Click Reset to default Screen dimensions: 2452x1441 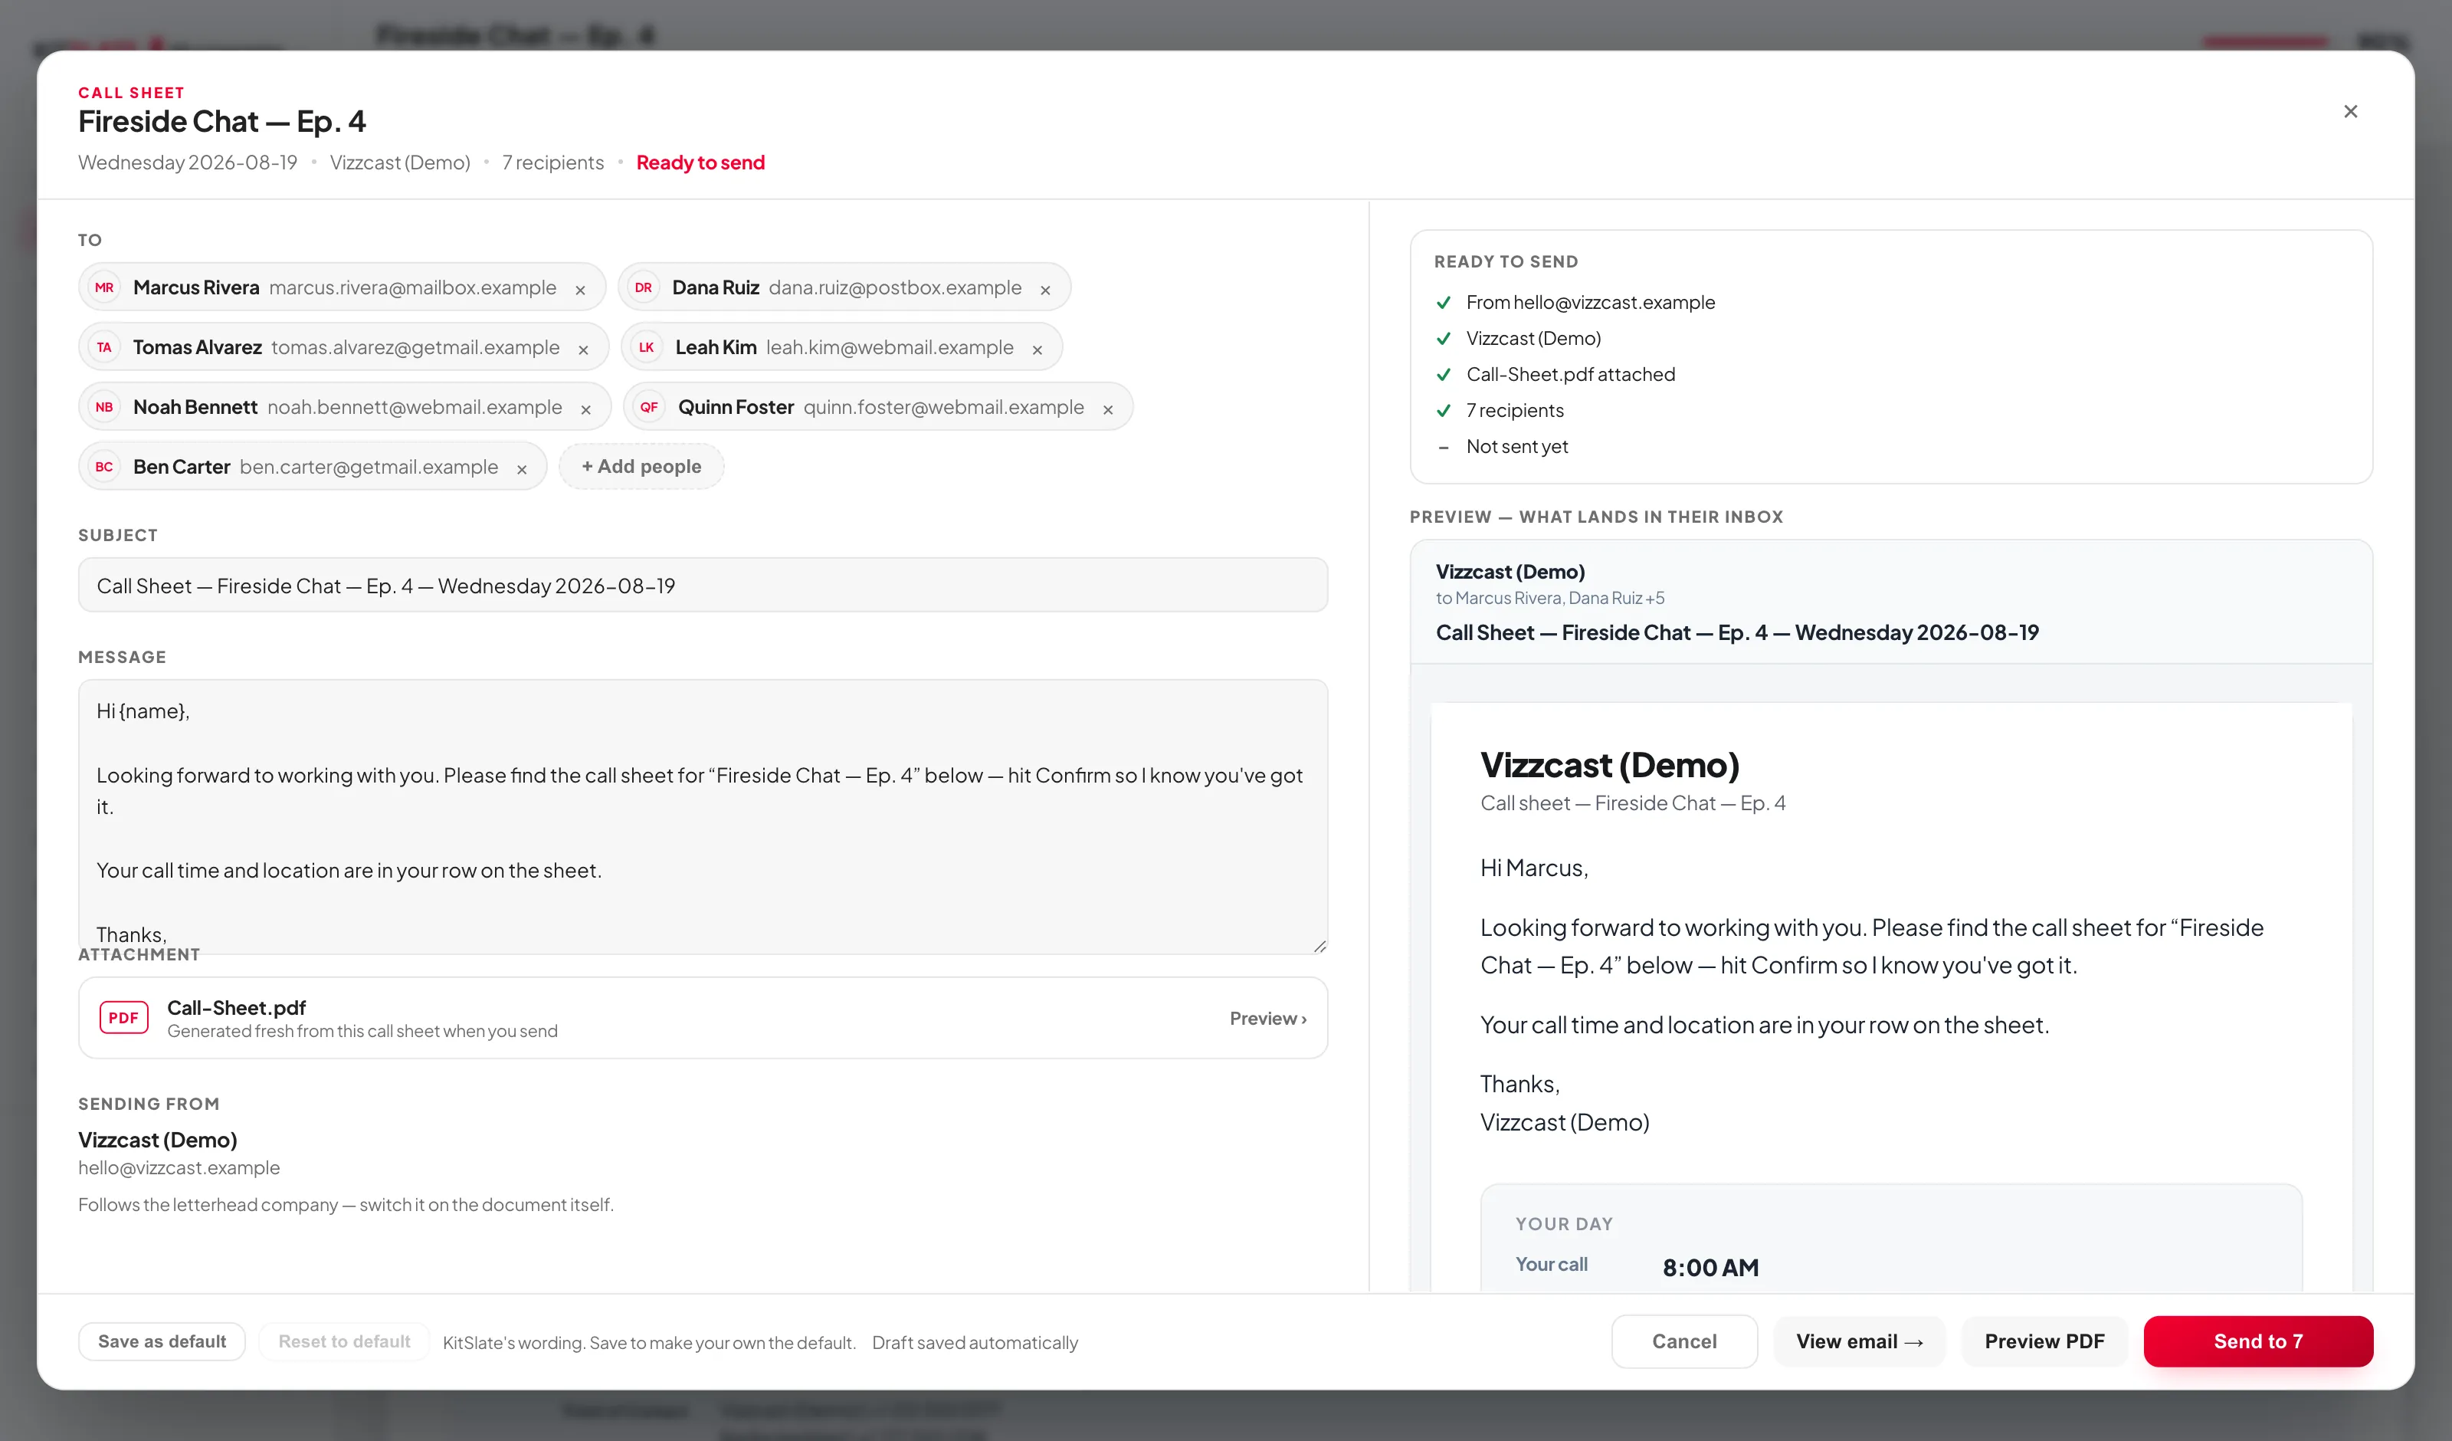pyautogui.click(x=345, y=1341)
